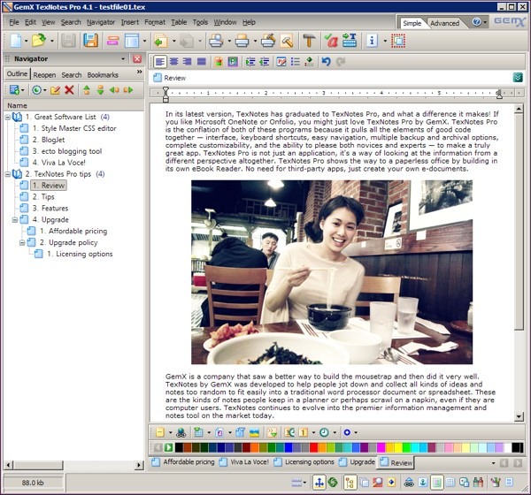Click the restaurant photo in the document
Screen dimensions: 531x495
coord(332,272)
